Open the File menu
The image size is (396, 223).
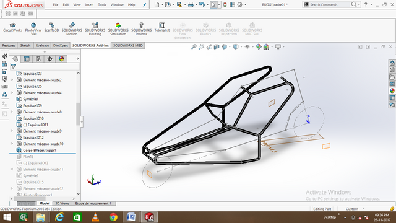[x=56, y=4]
